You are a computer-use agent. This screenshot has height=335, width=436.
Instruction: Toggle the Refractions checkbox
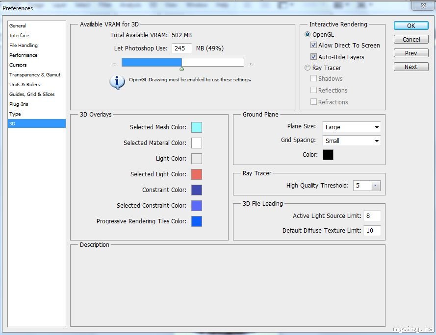click(313, 102)
